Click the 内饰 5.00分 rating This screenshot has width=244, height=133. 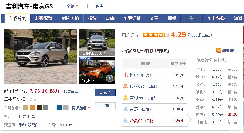click(x=217, y=115)
